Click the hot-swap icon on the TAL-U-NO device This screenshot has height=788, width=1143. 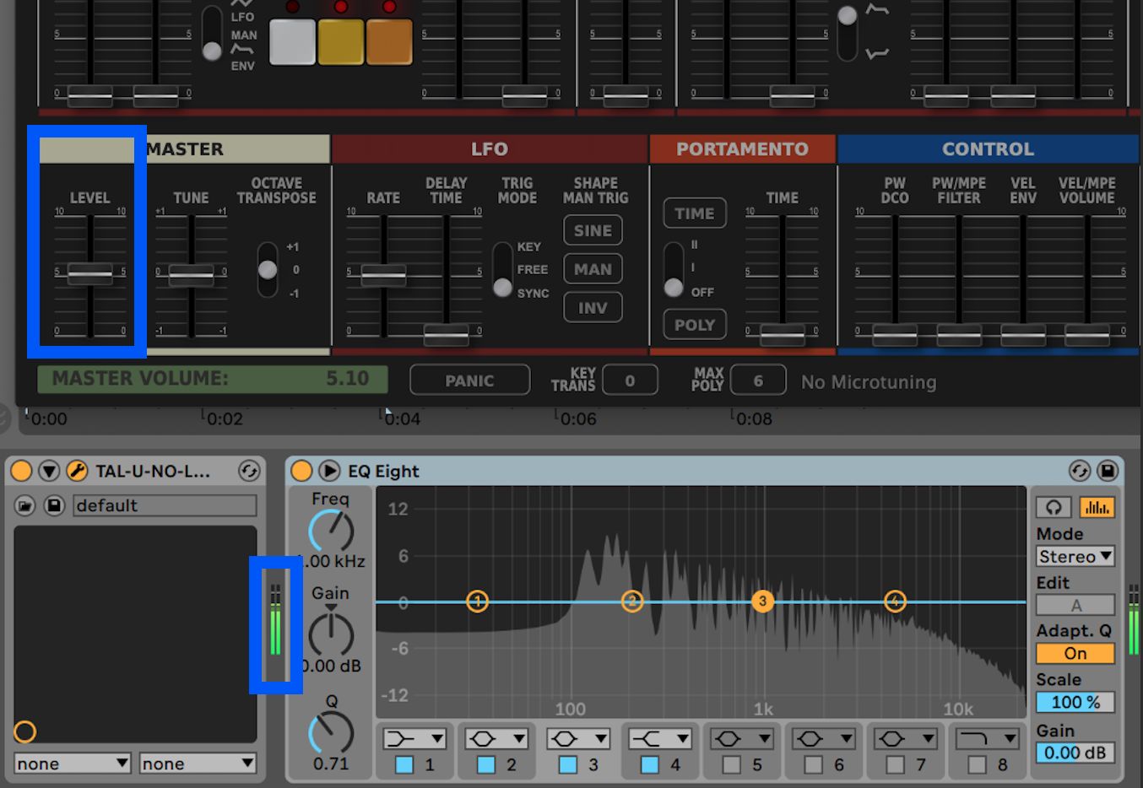249,471
